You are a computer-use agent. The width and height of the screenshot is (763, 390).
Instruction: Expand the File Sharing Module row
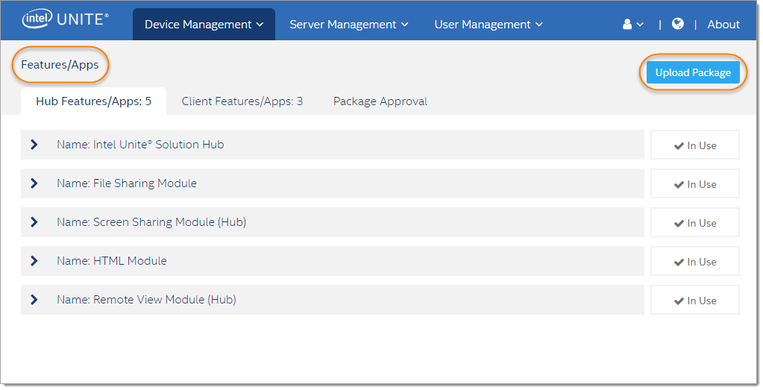click(x=34, y=183)
